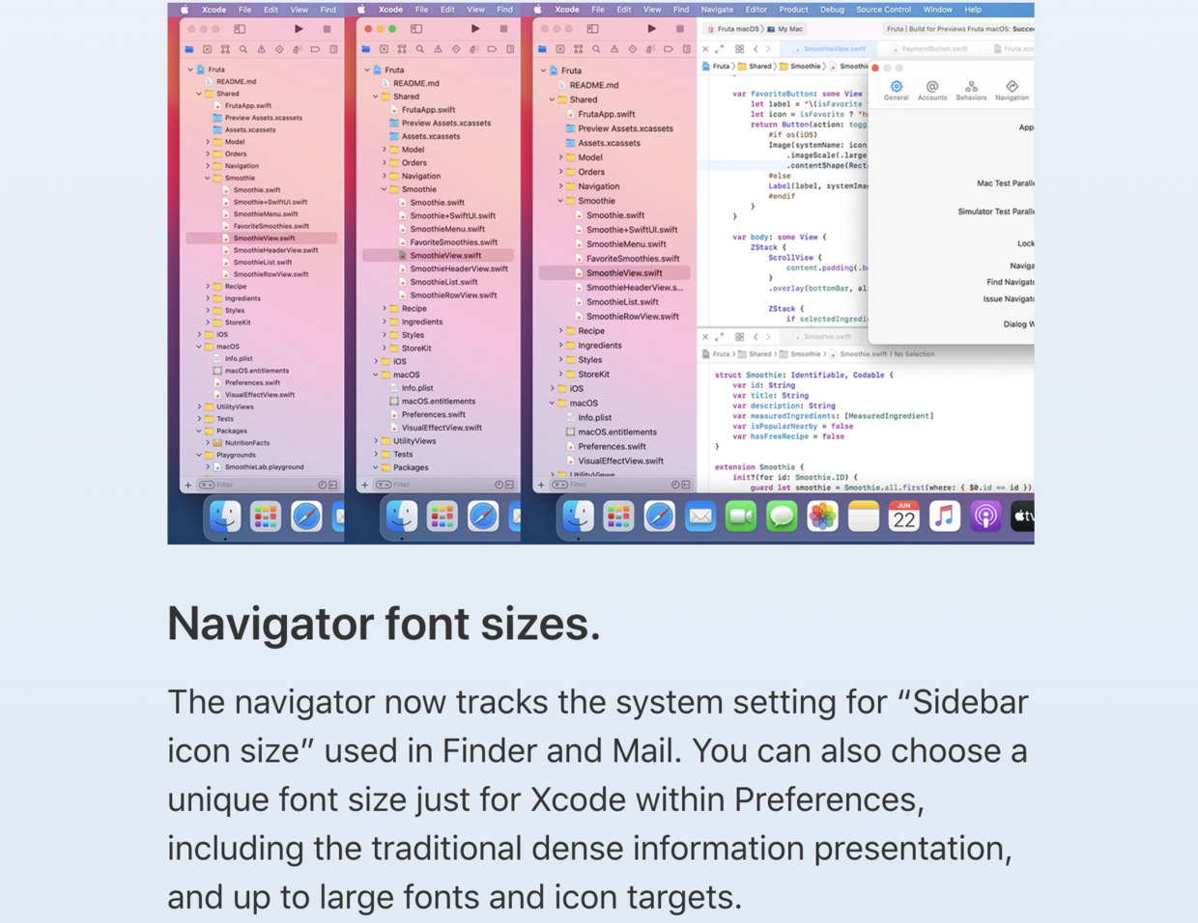Open related items grid icon in top editor

(739, 48)
